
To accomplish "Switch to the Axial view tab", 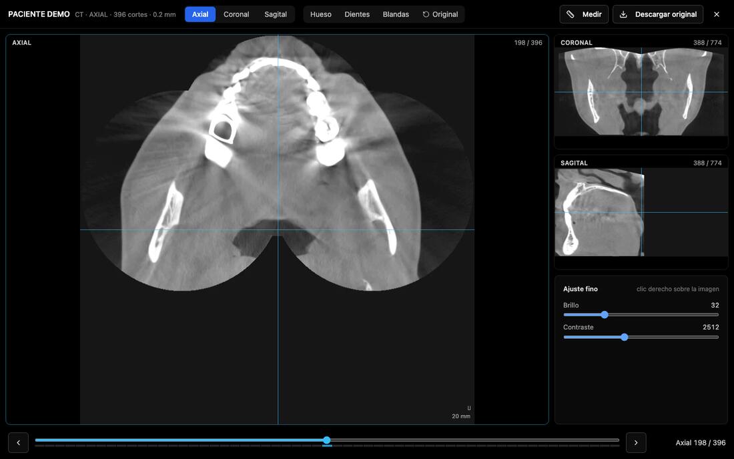I will (200, 15).
